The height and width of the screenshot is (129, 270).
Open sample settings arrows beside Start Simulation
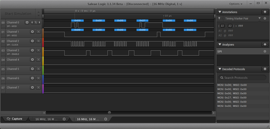(39, 14)
